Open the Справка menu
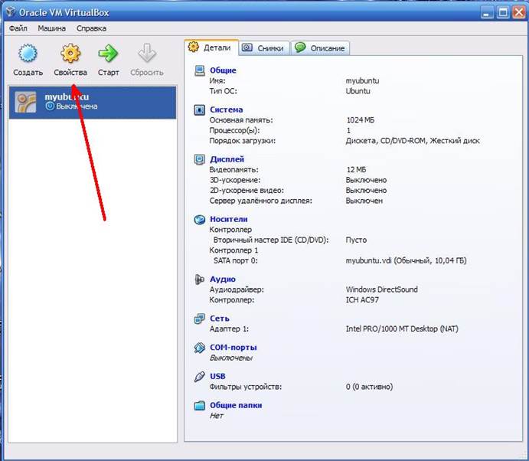 click(x=91, y=28)
